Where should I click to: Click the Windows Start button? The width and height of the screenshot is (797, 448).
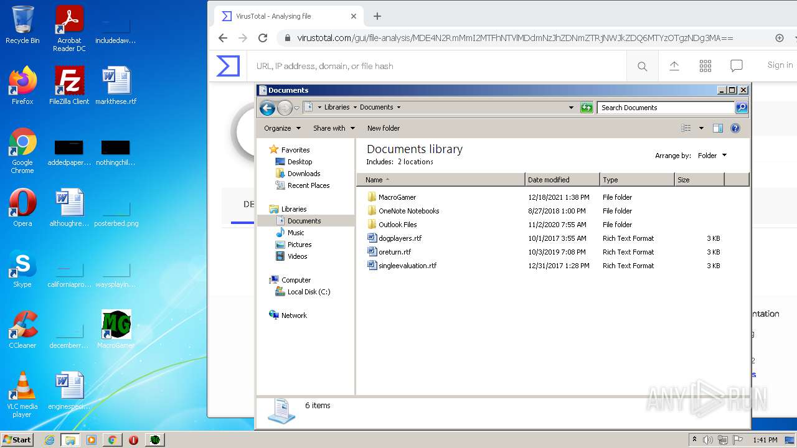pyautogui.click(x=17, y=440)
